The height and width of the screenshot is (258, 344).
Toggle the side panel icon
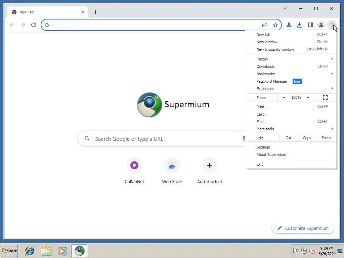pos(310,25)
